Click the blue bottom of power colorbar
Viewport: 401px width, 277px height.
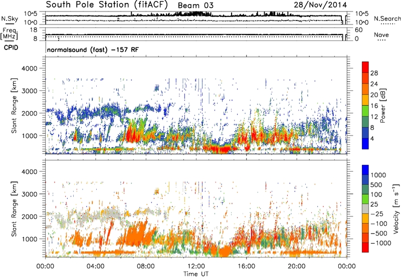365,143
